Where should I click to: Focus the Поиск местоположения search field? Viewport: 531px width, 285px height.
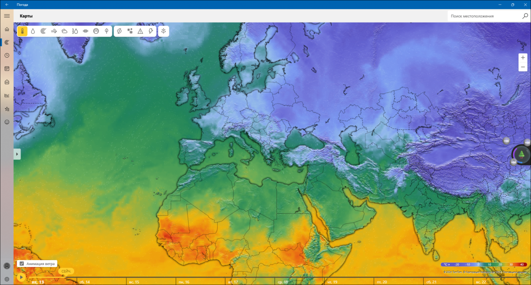click(x=484, y=16)
